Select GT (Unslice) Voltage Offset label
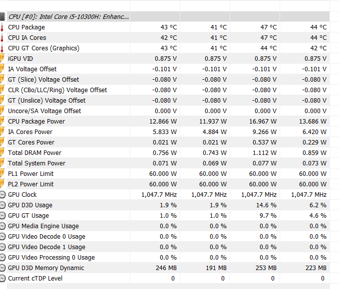Viewport: 339px width, 289px height. (47, 101)
